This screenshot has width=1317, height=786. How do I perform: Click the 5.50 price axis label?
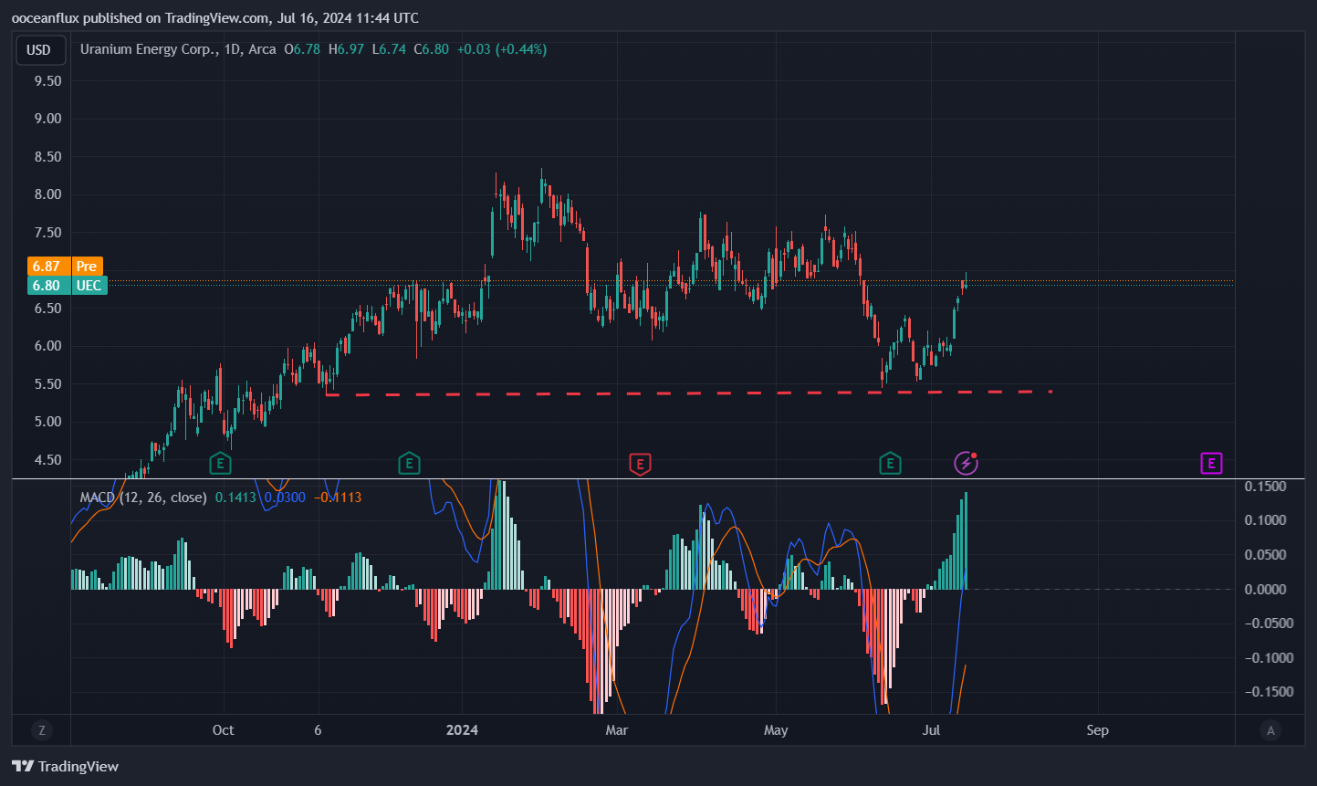(x=47, y=384)
